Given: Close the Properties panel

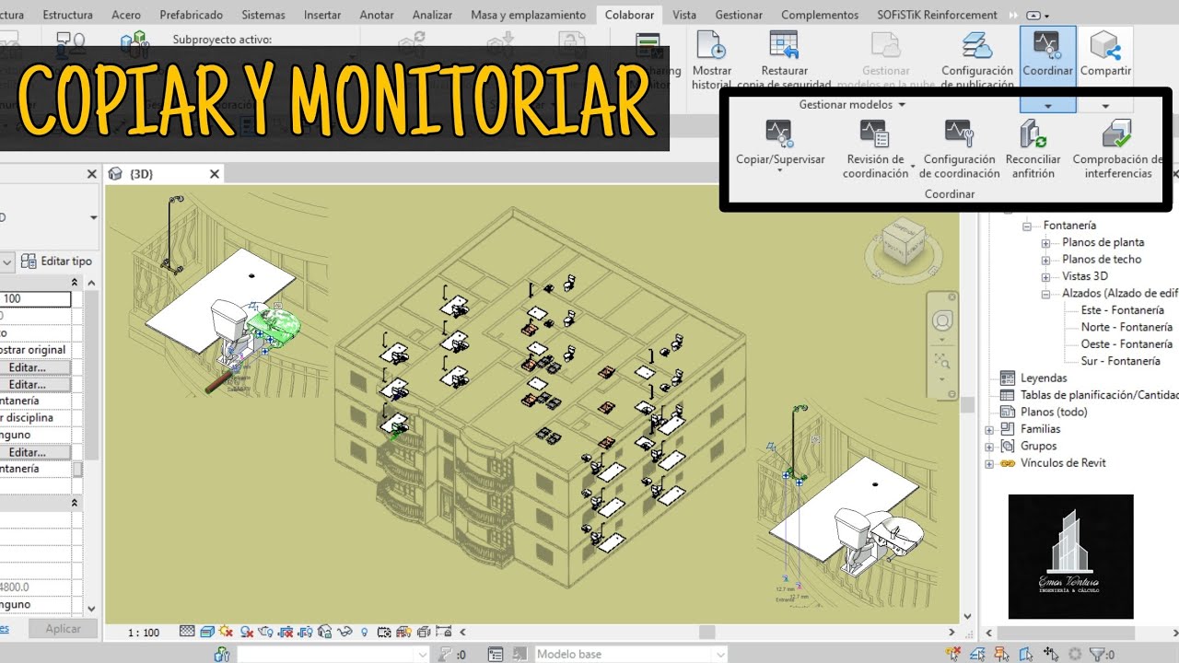Looking at the screenshot, I should pyautogui.click(x=91, y=174).
